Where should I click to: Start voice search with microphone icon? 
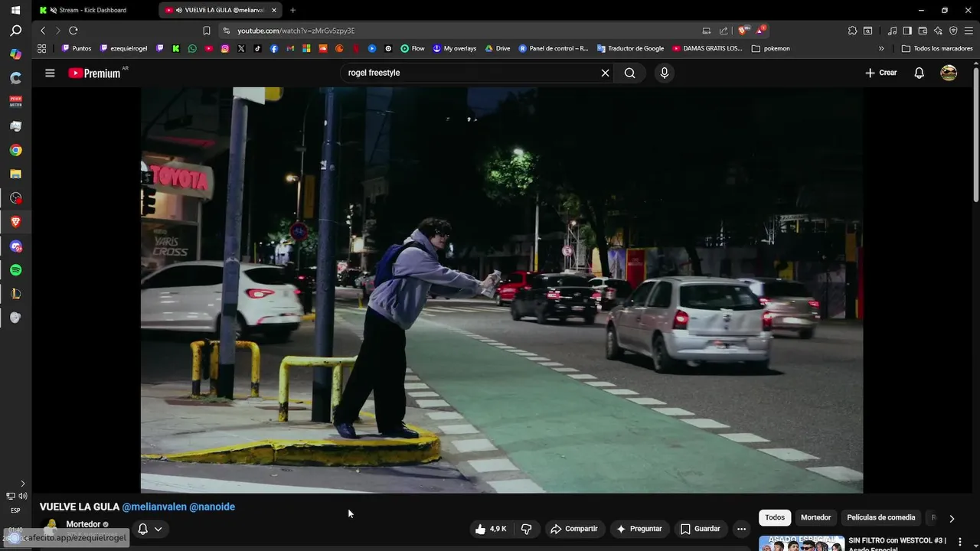pos(664,73)
